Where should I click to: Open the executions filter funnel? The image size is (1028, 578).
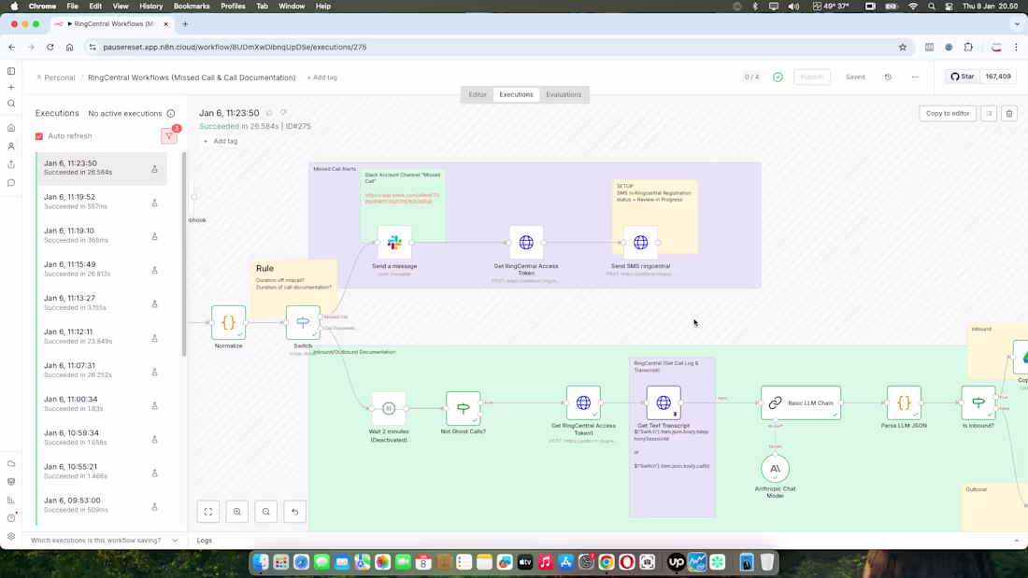pos(169,135)
